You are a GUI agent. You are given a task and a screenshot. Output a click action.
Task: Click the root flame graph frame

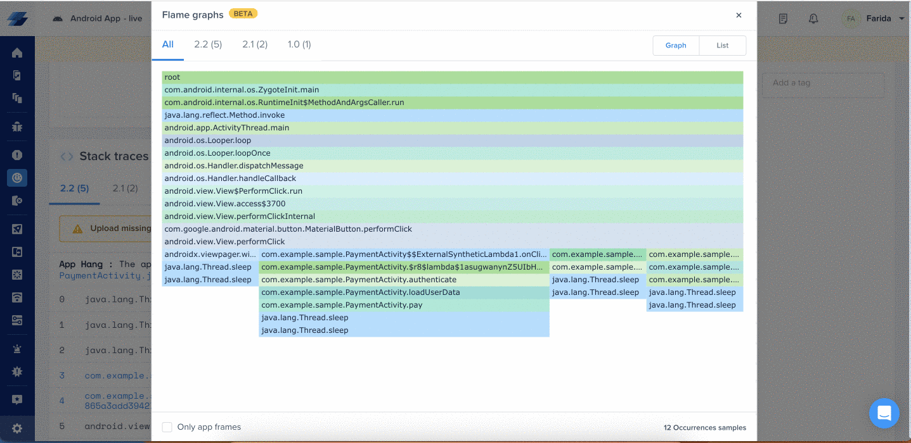(453, 77)
